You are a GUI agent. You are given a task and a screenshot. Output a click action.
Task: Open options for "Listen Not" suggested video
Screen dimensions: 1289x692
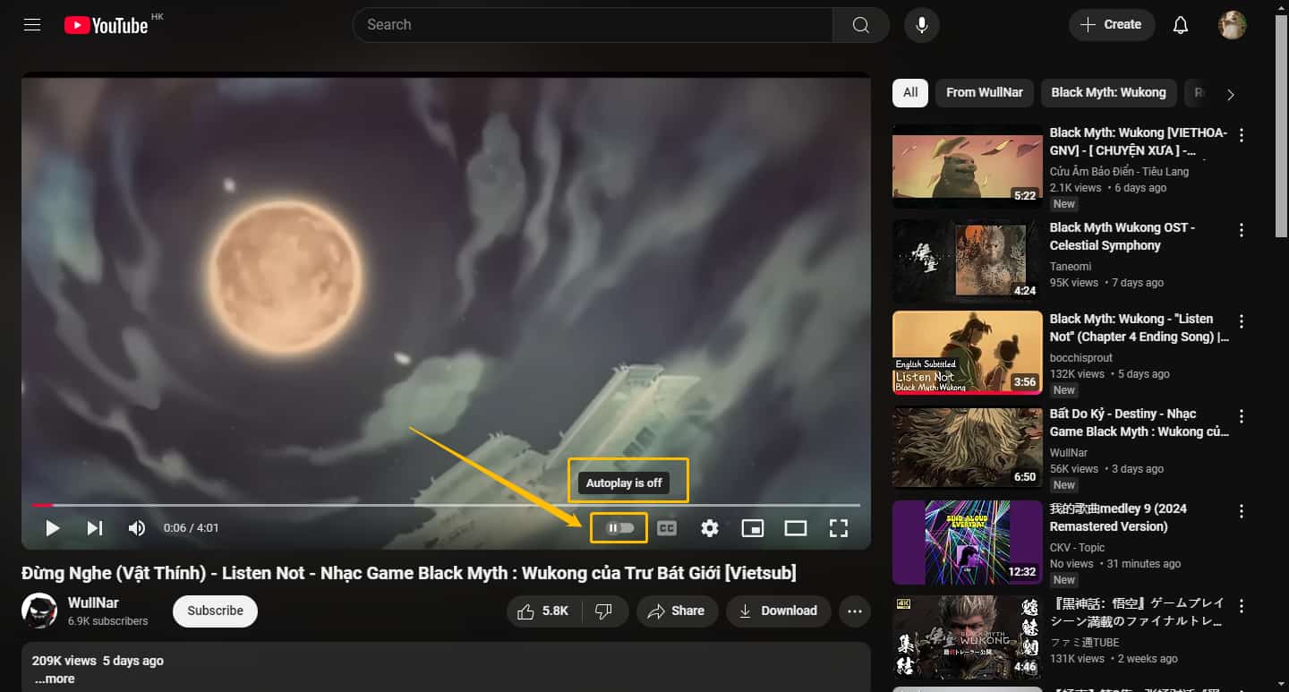point(1242,322)
